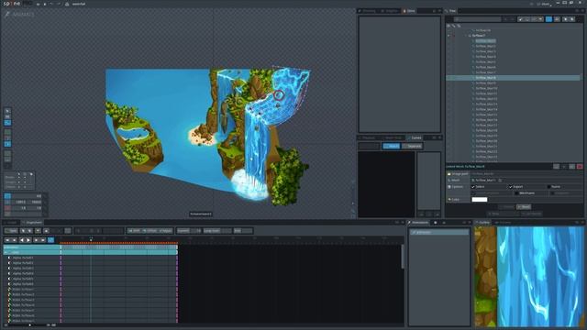This screenshot has height=330, width=587.
Task: Toggle the Select option checkbox
Action: click(x=473, y=187)
